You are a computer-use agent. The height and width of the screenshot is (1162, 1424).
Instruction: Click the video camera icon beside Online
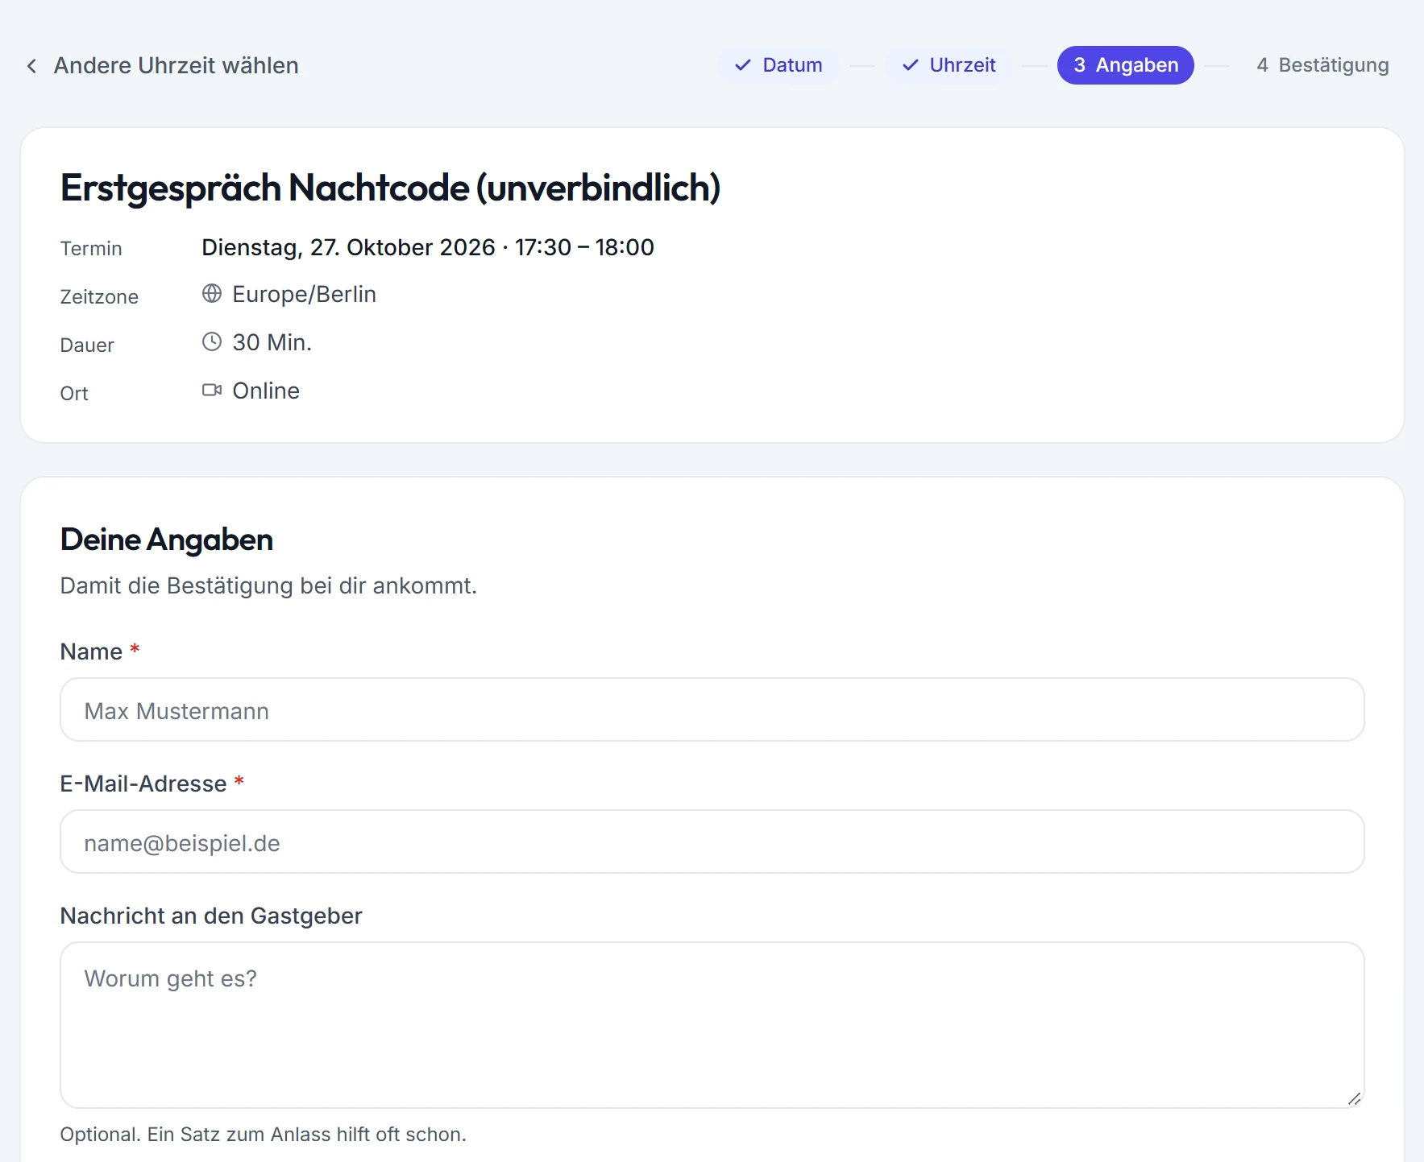pos(212,391)
